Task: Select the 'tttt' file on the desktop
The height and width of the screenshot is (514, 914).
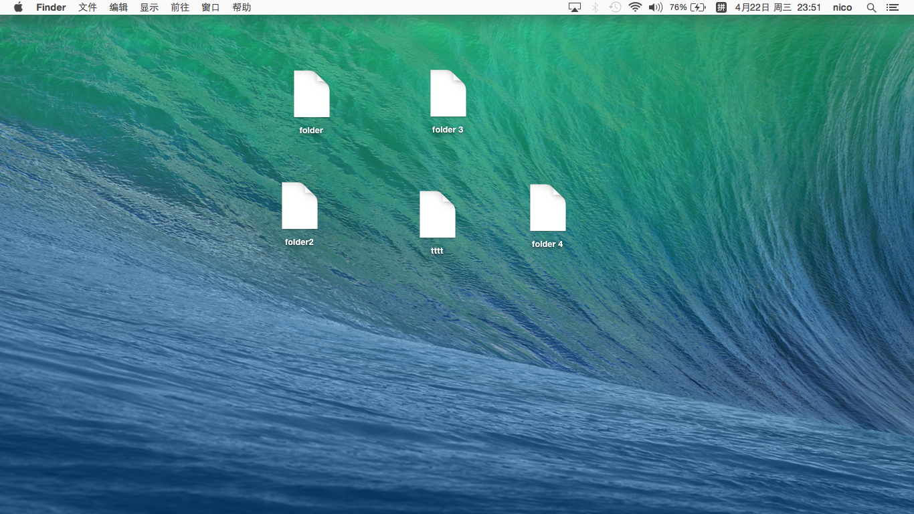Action: (x=438, y=215)
